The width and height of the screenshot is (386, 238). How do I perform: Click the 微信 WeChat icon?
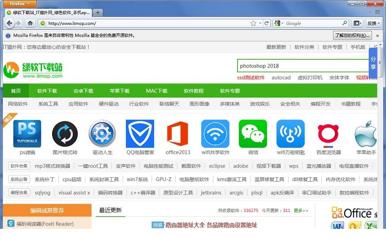pos(253,133)
